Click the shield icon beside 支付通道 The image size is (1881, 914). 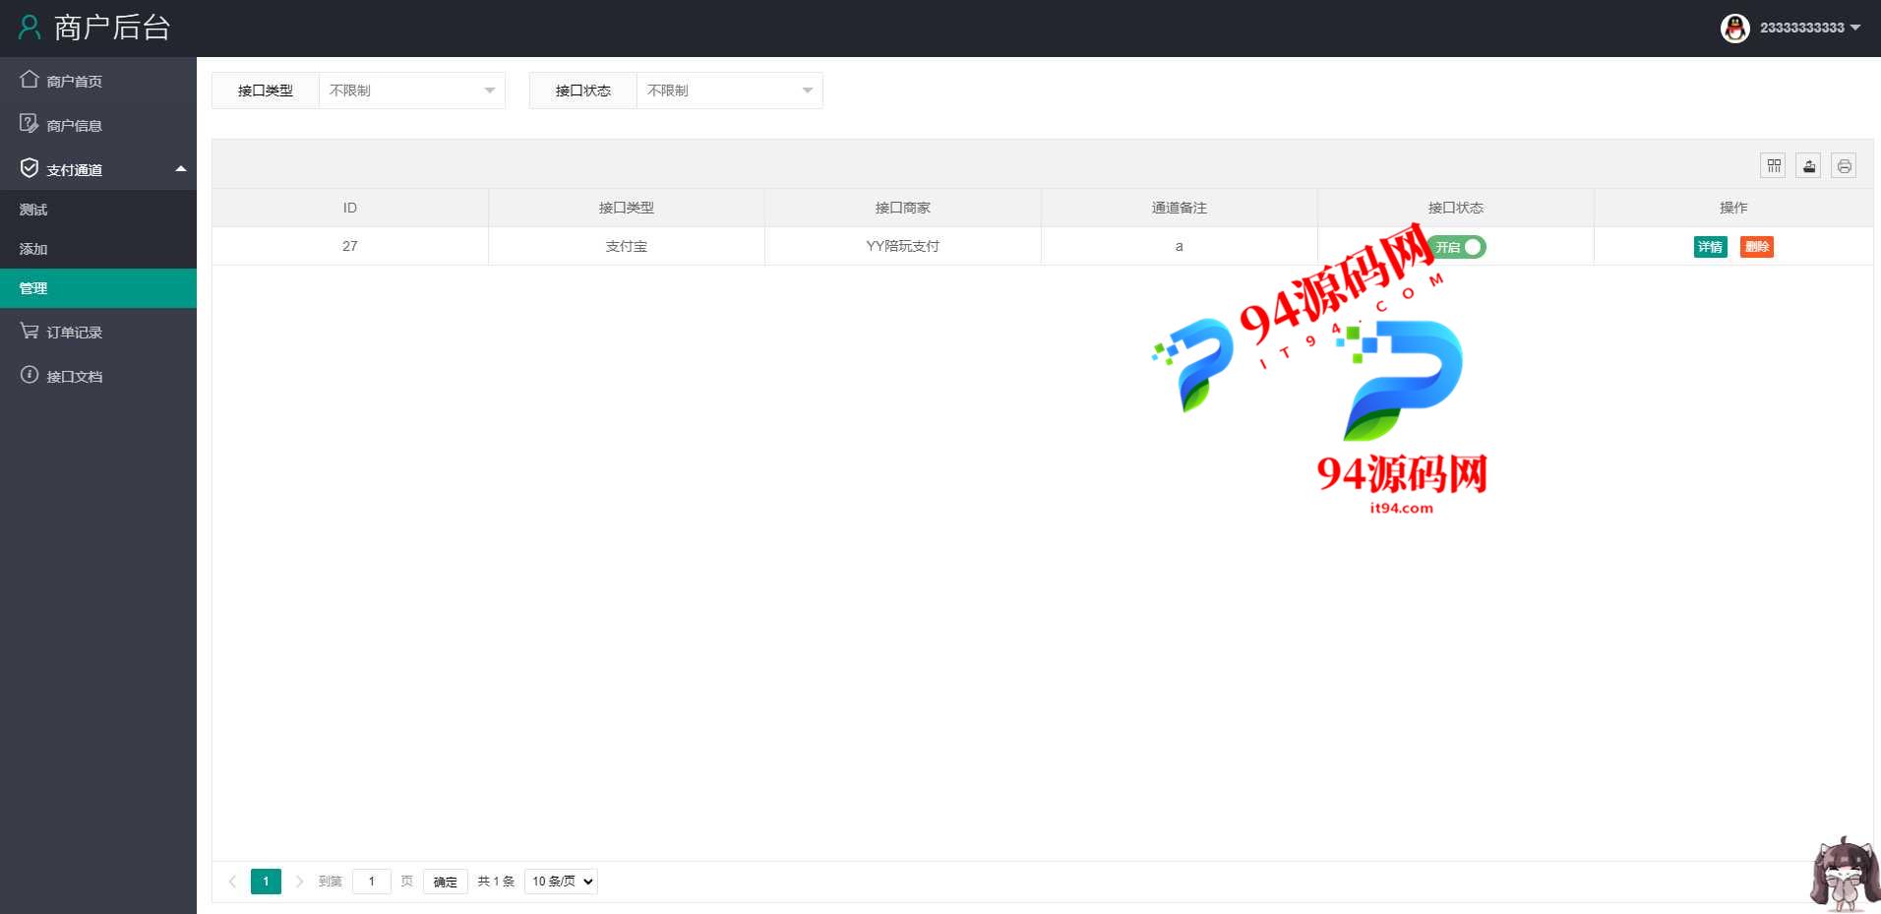coord(30,168)
